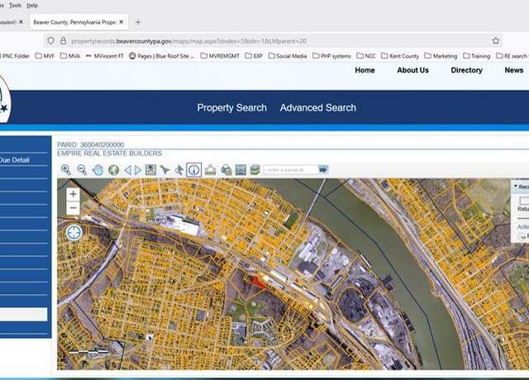Zoom out with map minus button
This screenshot has height=380, width=529.
(73, 207)
